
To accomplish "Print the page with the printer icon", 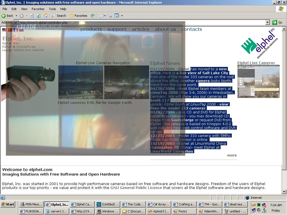I will tap(110, 16).
